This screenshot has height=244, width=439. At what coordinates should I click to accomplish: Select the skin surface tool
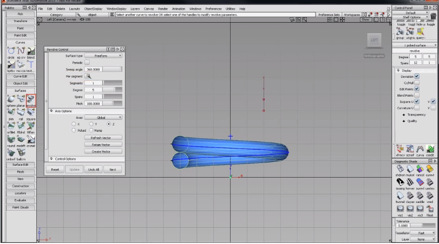click(x=11, y=112)
